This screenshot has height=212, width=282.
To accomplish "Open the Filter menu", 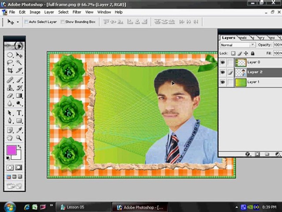I will click(x=77, y=12).
